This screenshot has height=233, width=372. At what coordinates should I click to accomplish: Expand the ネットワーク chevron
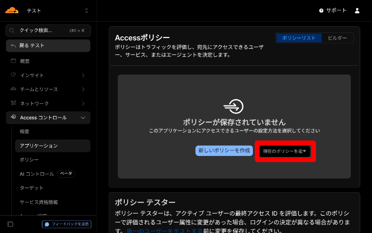83,103
